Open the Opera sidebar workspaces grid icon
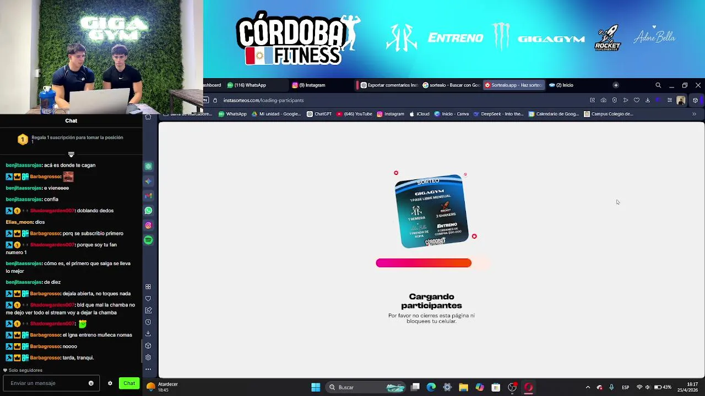This screenshot has width=705, height=396. point(148,287)
